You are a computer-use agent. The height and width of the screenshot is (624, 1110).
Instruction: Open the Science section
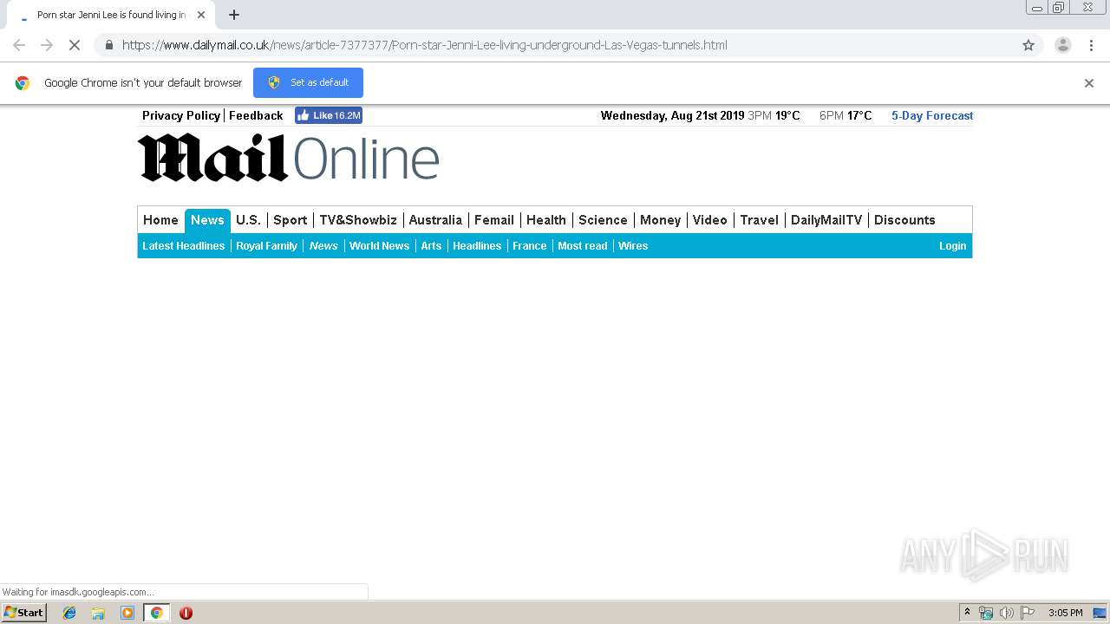[603, 220]
